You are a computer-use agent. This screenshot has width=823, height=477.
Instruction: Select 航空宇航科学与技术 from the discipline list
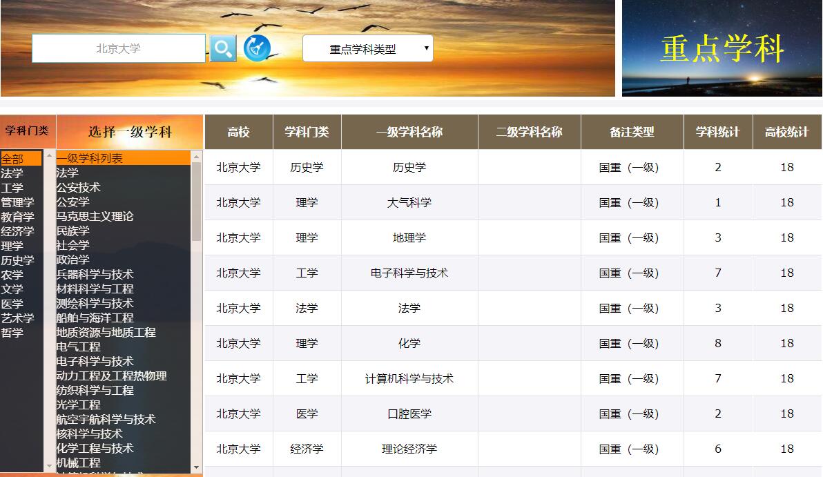click(106, 419)
